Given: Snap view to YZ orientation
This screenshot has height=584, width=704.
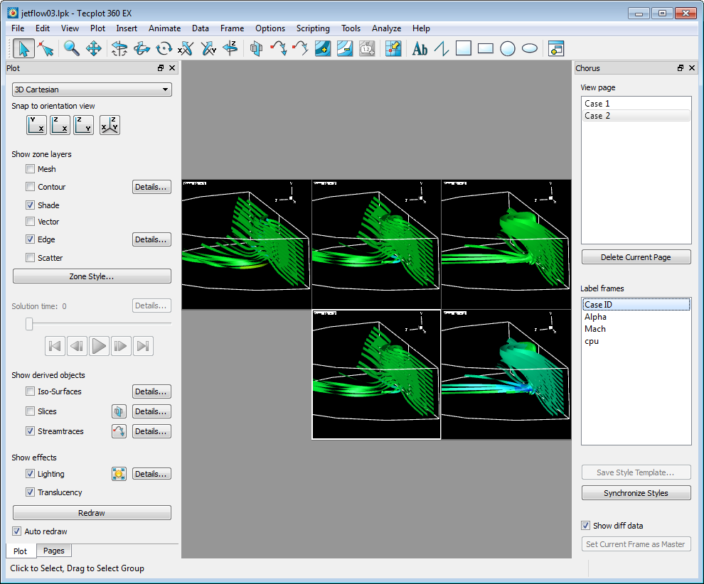Looking at the screenshot, I should click(x=83, y=125).
